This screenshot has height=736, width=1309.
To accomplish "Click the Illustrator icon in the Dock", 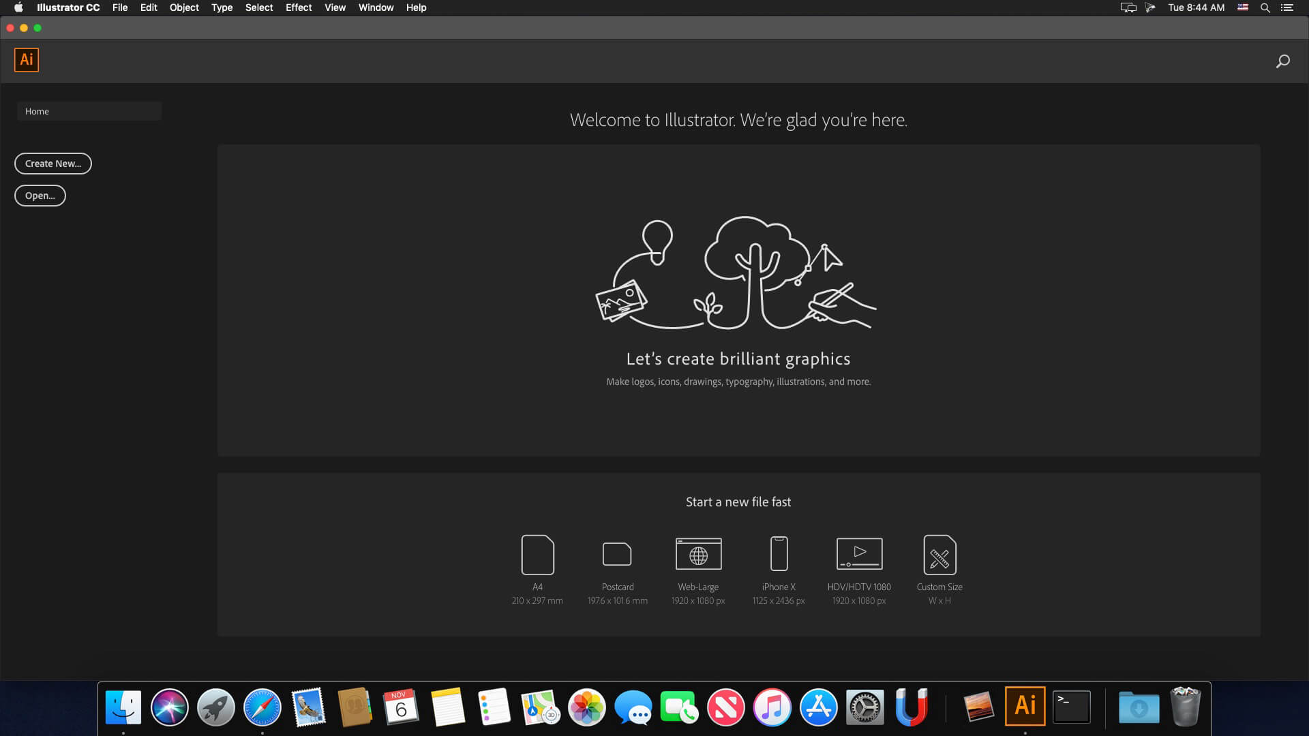I will [1026, 707].
